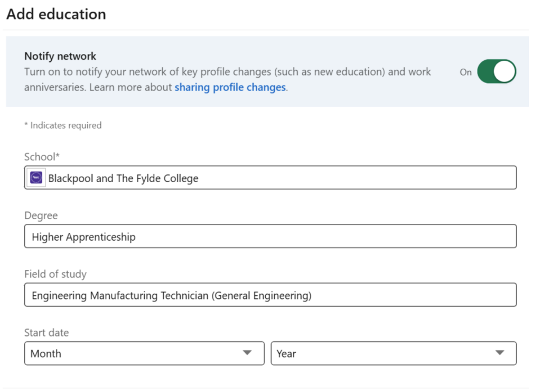The width and height of the screenshot is (541, 392).
Task: Toggle the Notify network switch off
Action: [496, 72]
